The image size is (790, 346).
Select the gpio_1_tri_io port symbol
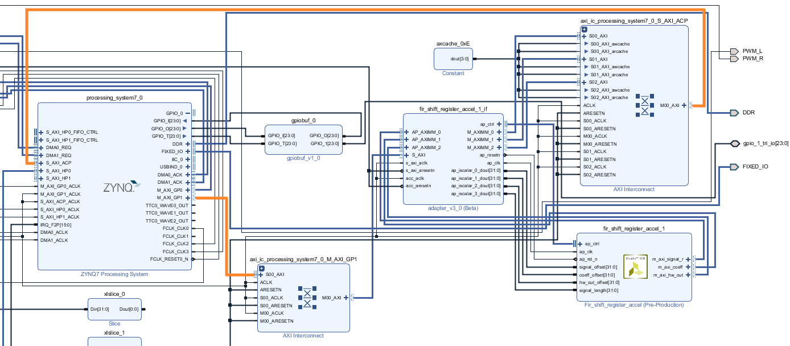(x=734, y=143)
